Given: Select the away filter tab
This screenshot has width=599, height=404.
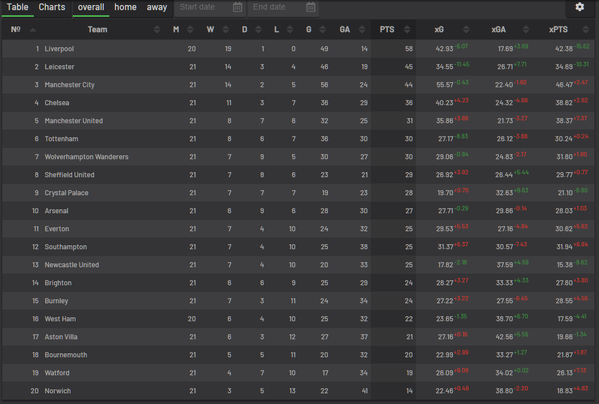Looking at the screenshot, I should click(x=157, y=7).
